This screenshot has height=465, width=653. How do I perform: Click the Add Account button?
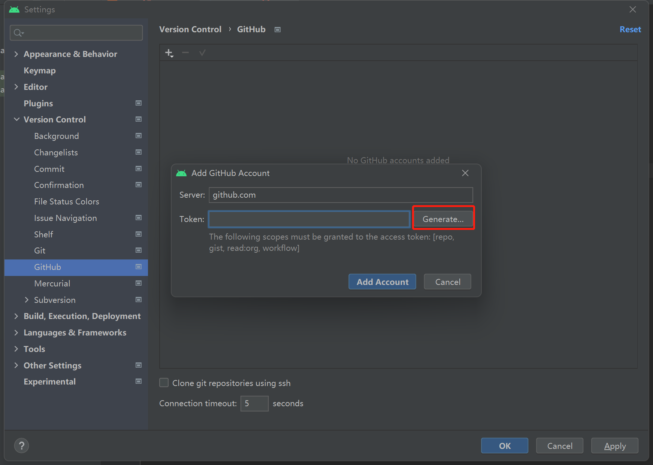(x=382, y=282)
